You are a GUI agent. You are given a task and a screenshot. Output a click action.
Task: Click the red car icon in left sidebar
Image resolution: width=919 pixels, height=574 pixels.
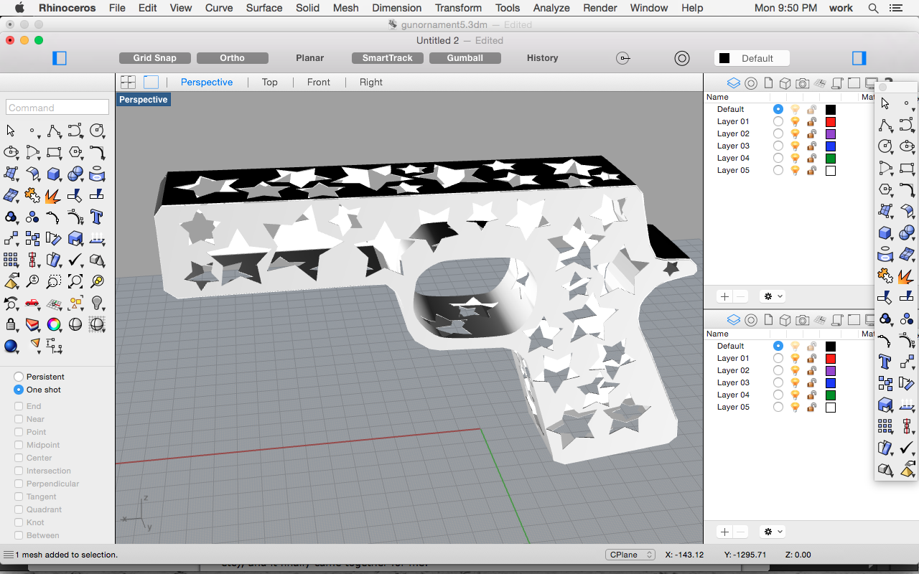32,303
